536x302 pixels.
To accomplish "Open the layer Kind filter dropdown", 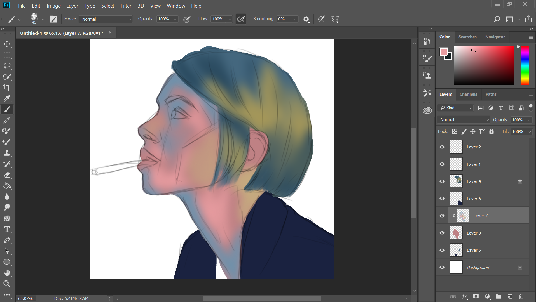I will coord(456,108).
